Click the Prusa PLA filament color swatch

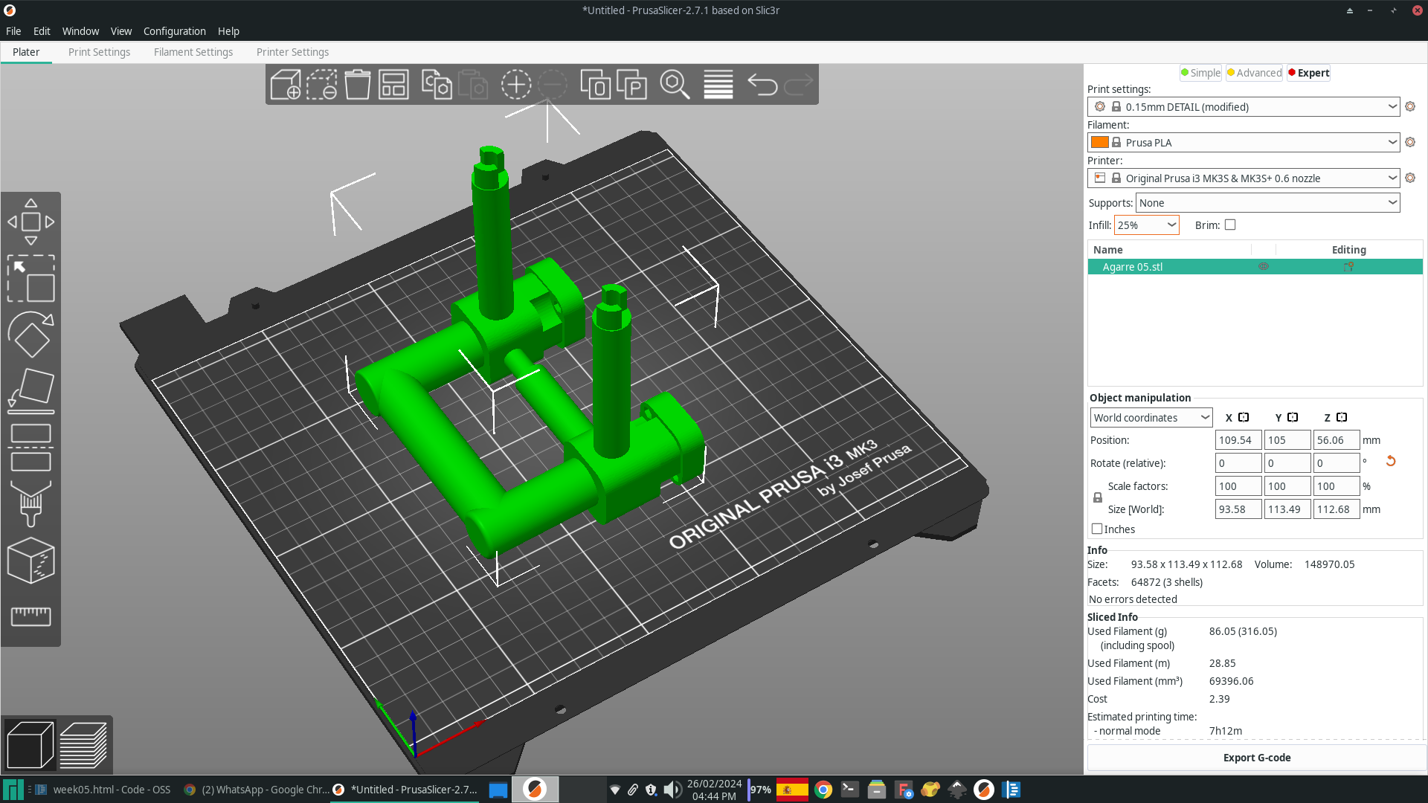(x=1099, y=142)
